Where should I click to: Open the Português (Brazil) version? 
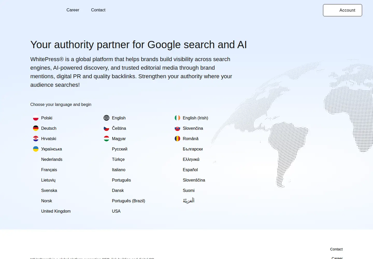128,201
